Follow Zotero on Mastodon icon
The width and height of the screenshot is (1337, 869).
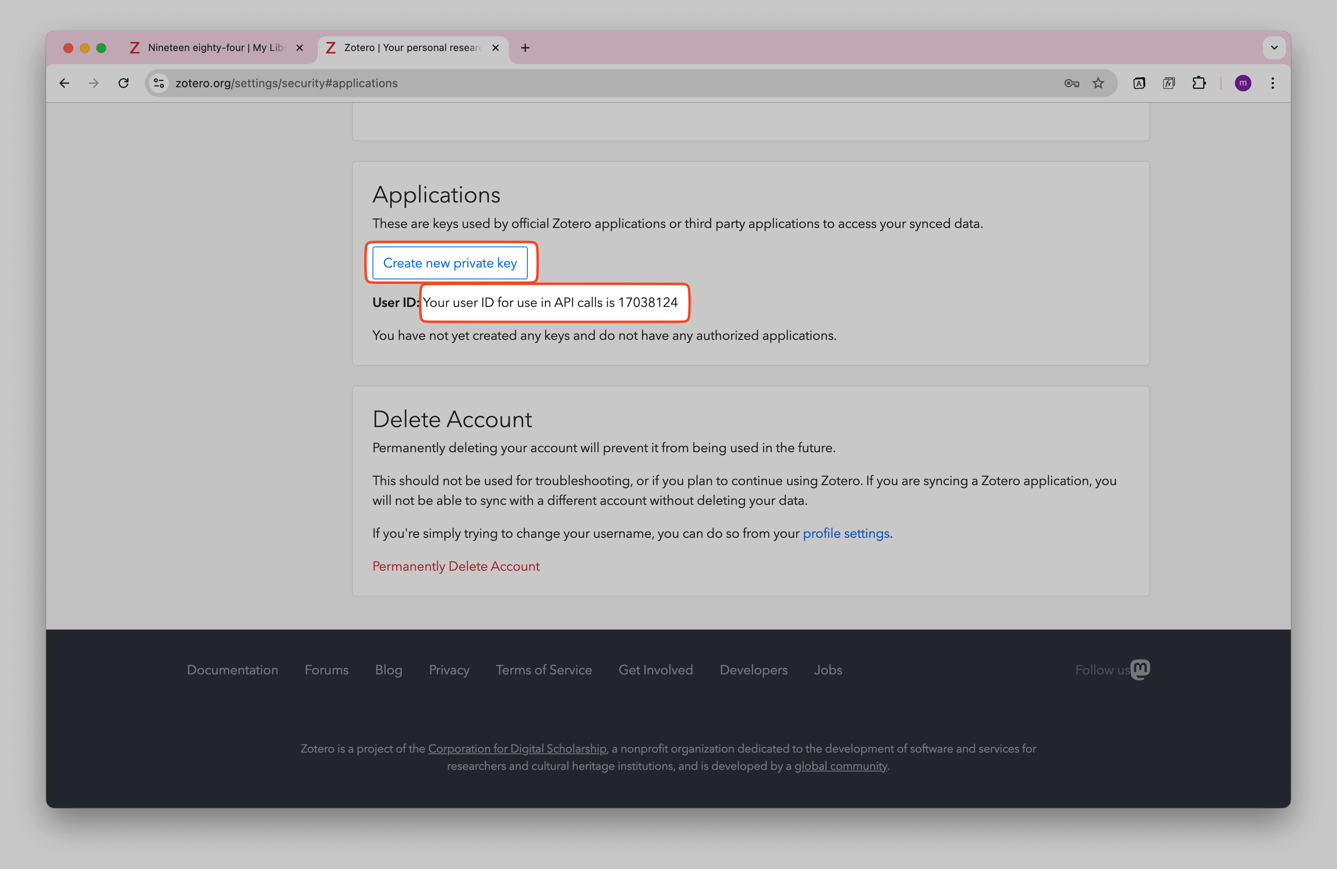point(1140,669)
